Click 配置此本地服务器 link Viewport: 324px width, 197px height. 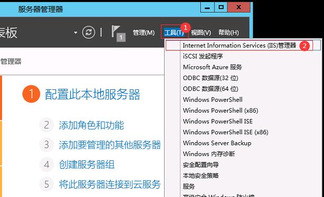pyautogui.click(x=93, y=95)
